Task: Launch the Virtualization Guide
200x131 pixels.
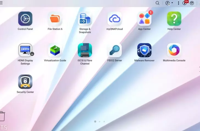Action: click(55, 50)
